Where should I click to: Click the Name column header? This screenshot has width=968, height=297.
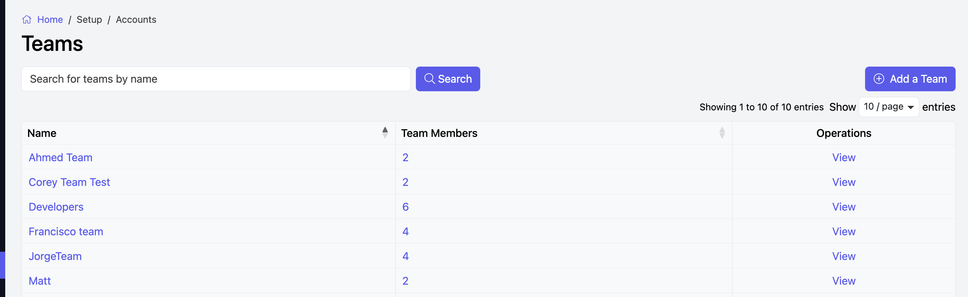point(208,133)
